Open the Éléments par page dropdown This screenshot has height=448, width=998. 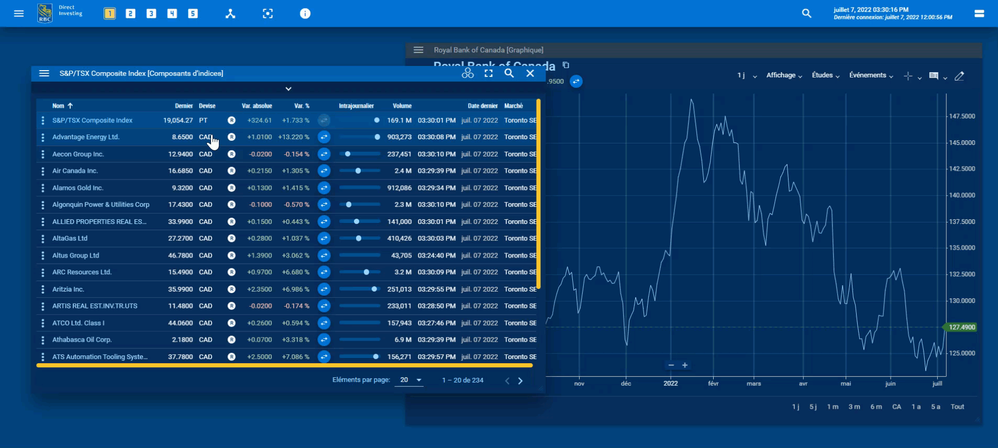point(411,380)
